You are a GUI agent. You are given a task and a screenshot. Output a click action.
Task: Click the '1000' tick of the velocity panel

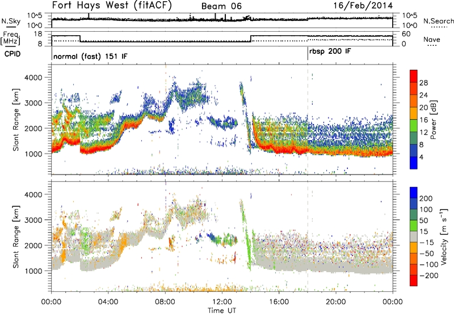pyautogui.click(x=33, y=271)
